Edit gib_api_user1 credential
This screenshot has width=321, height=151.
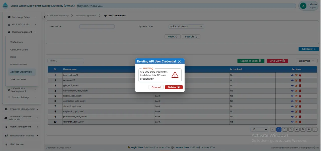[x=296, y=85]
